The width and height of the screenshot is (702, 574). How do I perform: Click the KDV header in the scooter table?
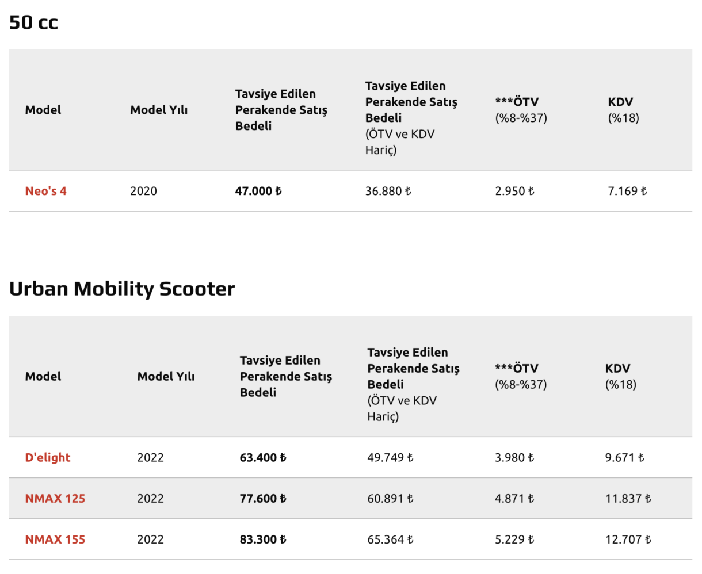[617, 369]
